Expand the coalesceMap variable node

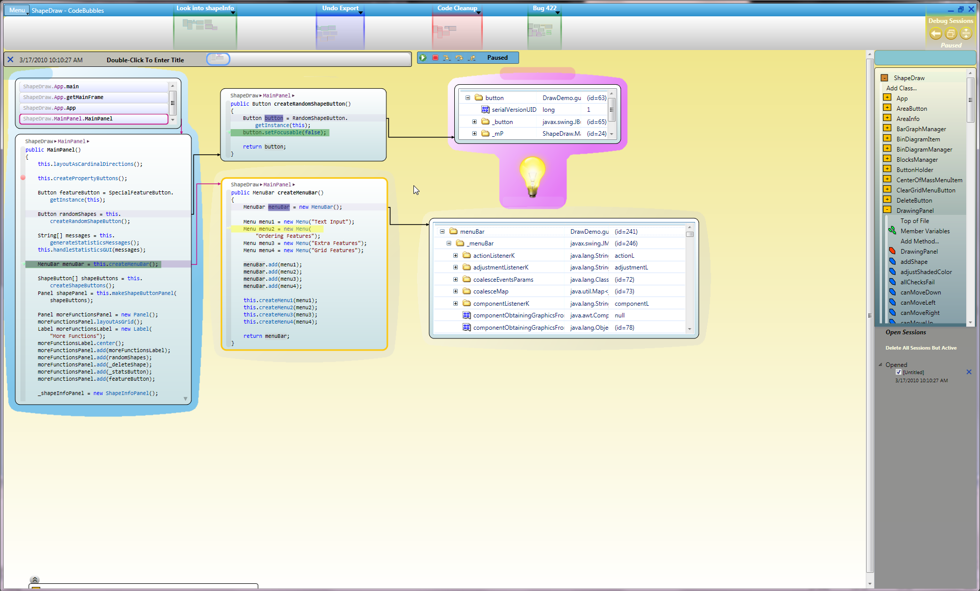pyautogui.click(x=455, y=291)
